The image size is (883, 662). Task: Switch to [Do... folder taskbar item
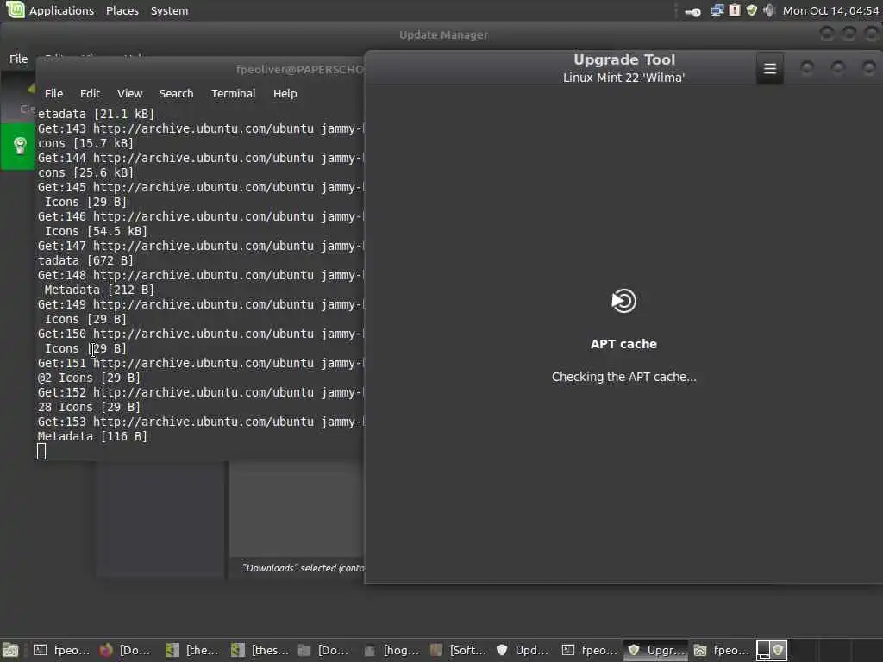point(325,651)
